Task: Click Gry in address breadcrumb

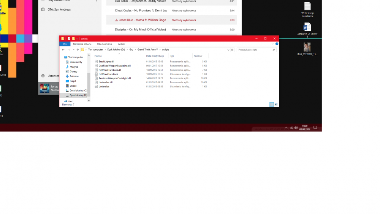Action: 131,50
